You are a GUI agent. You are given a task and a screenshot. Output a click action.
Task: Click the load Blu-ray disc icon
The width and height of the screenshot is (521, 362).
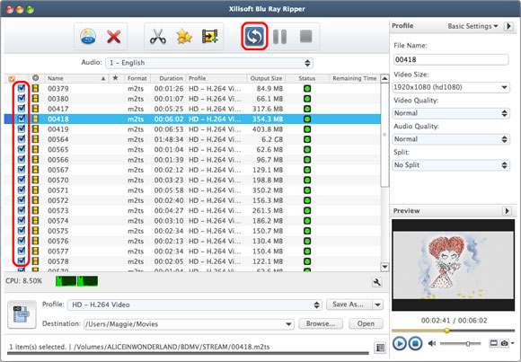[88, 36]
